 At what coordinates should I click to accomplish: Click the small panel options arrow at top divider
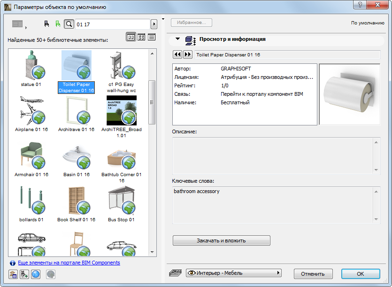point(163,19)
